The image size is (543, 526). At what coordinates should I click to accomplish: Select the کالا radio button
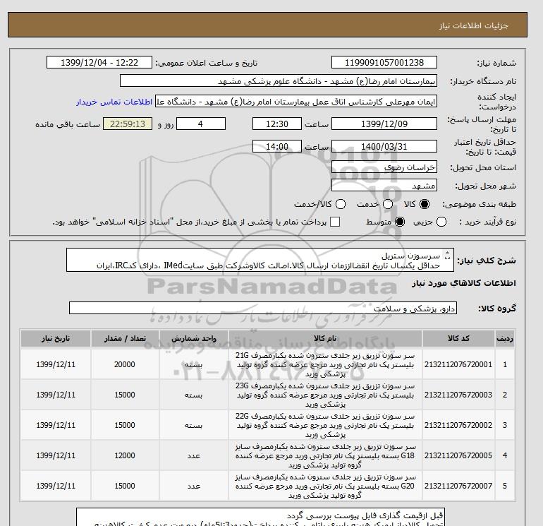[x=425, y=204]
